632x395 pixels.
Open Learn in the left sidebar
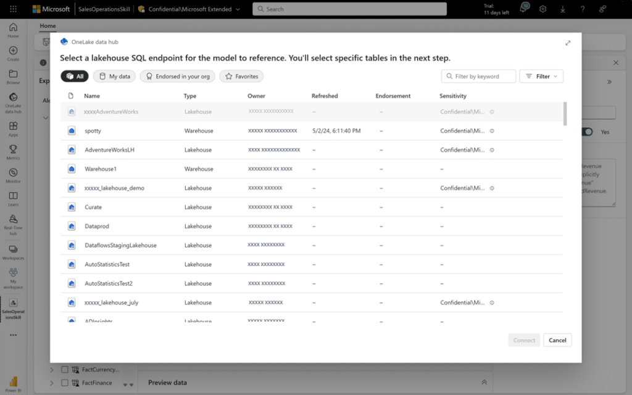pos(13,199)
